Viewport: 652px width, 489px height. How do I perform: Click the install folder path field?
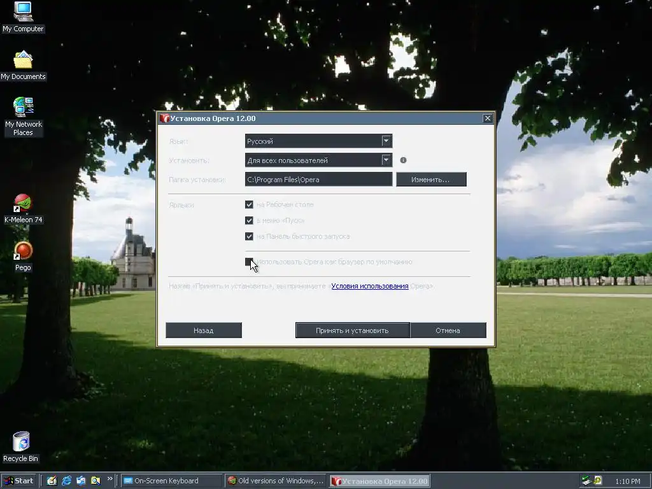[x=318, y=179]
